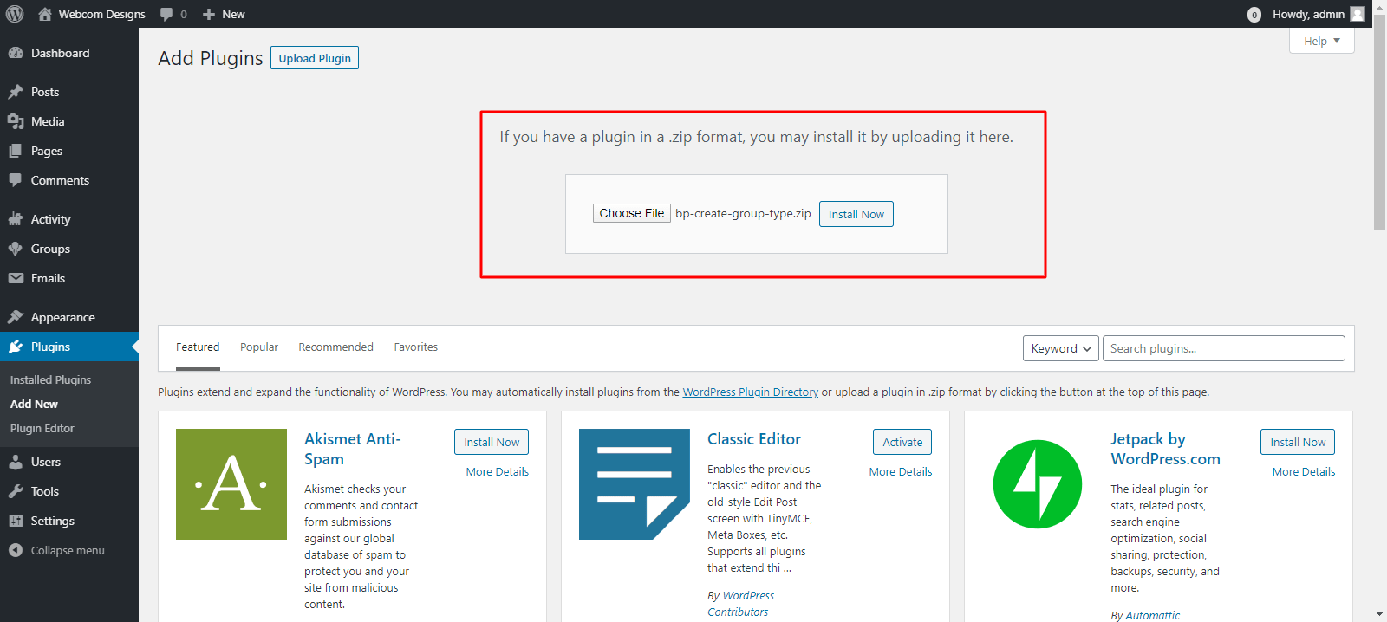Open the WordPress Plugin Directory link
1387x622 pixels.
pos(751,392)
